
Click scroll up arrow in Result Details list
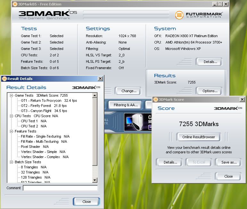click(95, 95)
